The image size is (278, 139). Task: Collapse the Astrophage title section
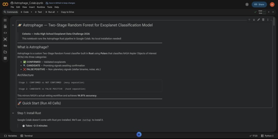pos(13,25)
